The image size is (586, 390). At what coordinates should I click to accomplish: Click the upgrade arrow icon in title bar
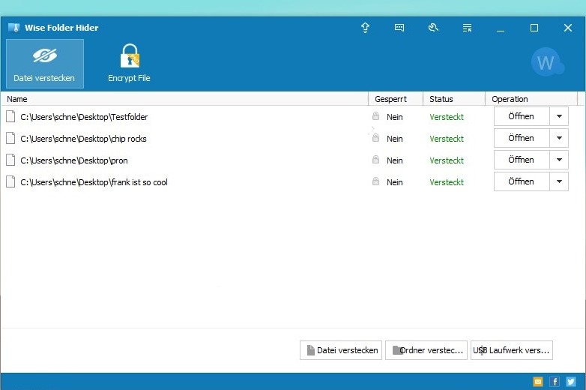[x=365, y=28]
